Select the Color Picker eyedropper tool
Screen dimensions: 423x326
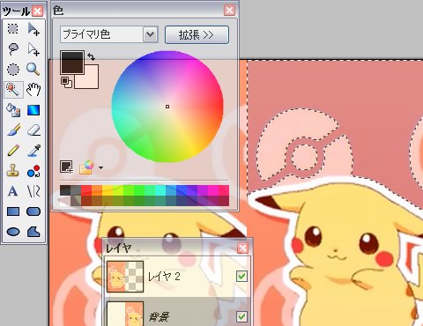[x=33, y=151]
